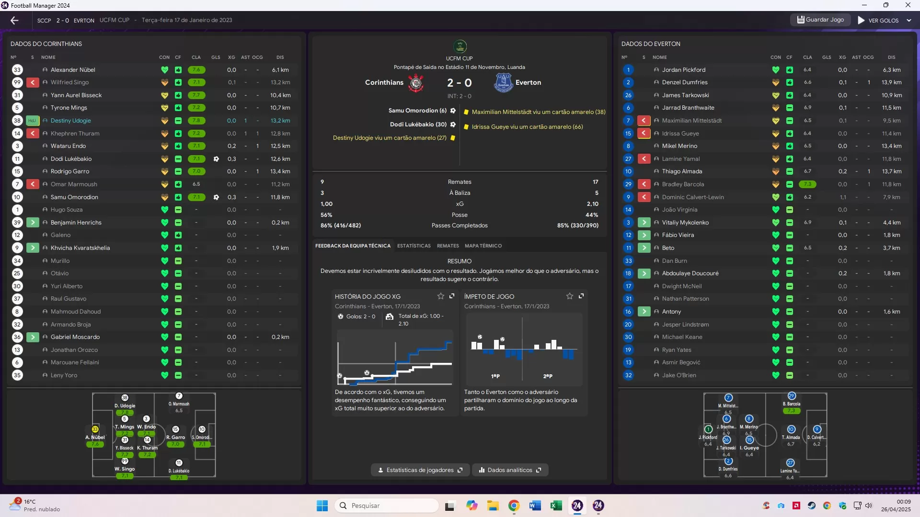Viewport: 920px width, 517px height.
Task: Sort Everton table by CON column
Action: click(776, 57)
